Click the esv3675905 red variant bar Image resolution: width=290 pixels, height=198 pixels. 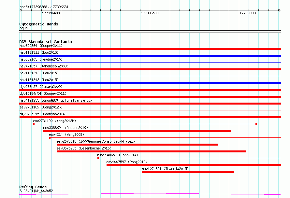pyautogui.click(x=152, y=151)
